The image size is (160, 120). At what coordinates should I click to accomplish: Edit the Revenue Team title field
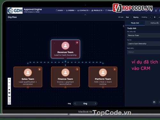click(143, 36)
